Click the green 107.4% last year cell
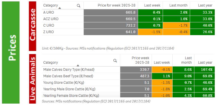 click(x=205, y=70)
